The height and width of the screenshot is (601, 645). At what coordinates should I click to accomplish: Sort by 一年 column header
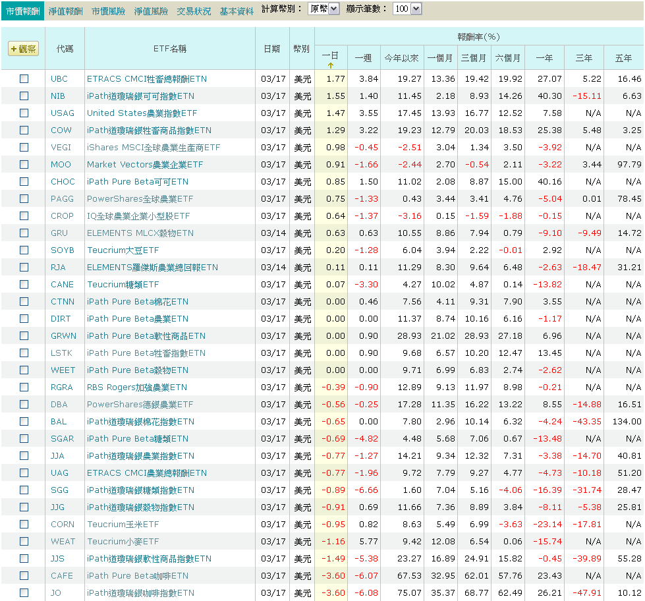(544, 58)
